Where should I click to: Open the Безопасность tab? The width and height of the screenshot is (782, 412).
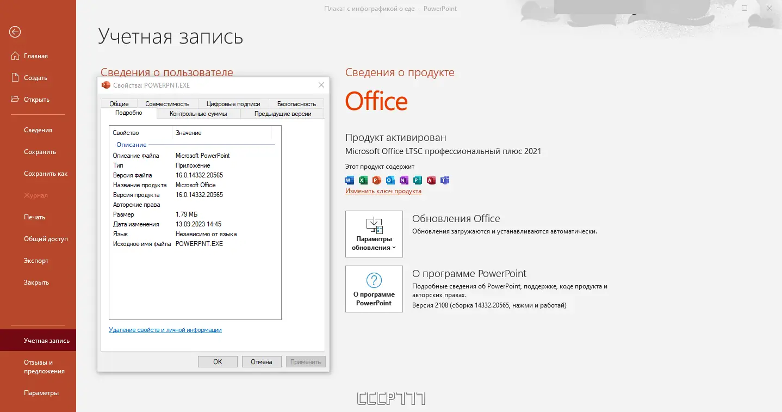click(296, 103)
